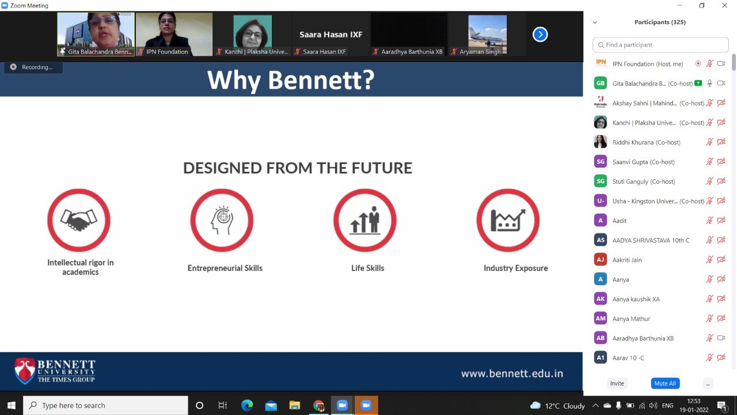737x415 pixels.
Task: Open the more options '...' menu
Action: [x=708, y=383]
